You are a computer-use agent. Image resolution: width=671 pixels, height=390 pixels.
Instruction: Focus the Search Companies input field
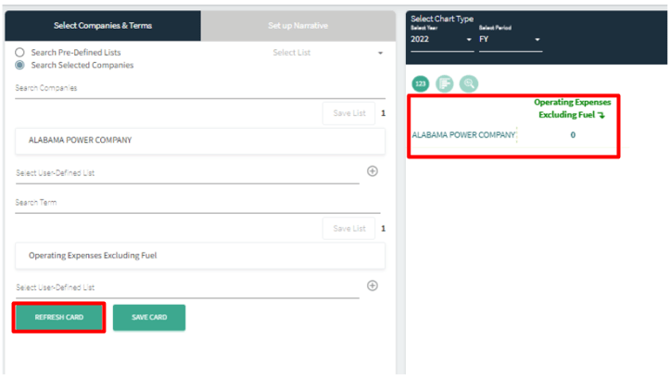(x=200, y=89)
